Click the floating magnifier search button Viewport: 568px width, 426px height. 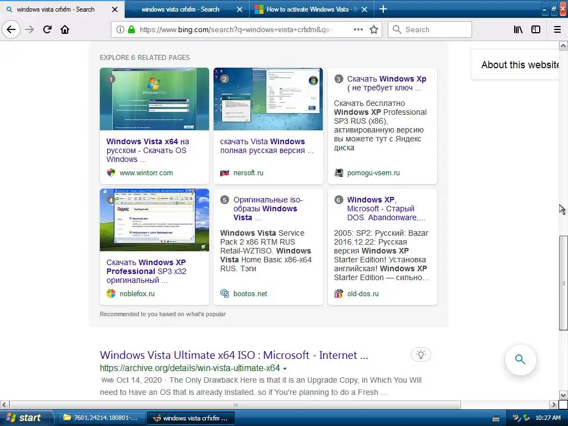520,359
